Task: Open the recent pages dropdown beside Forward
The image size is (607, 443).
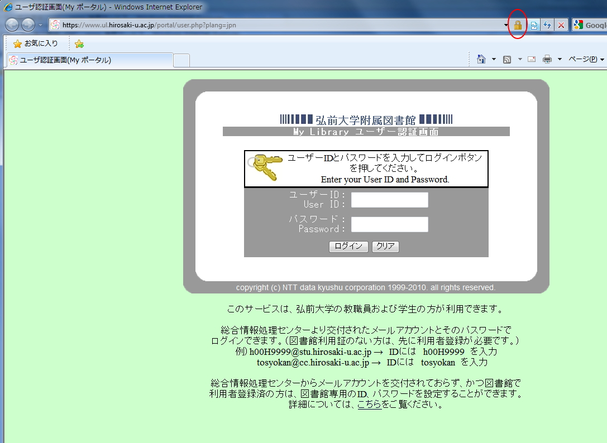Action: tap(40, 25)
